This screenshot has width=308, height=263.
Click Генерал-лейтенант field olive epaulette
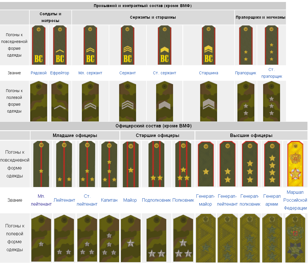tap(228, 238)
